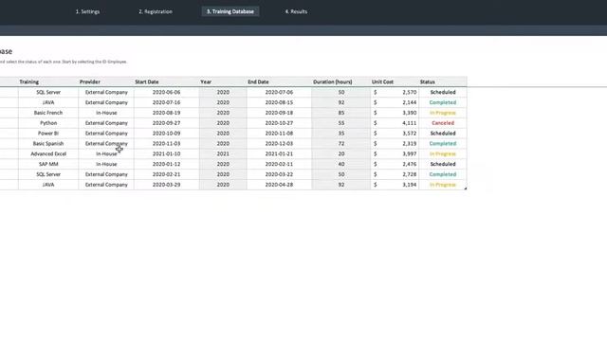Select the Basic Spanish training cell
This screenshot has height=341, width=607.
[x=48, y=143]
